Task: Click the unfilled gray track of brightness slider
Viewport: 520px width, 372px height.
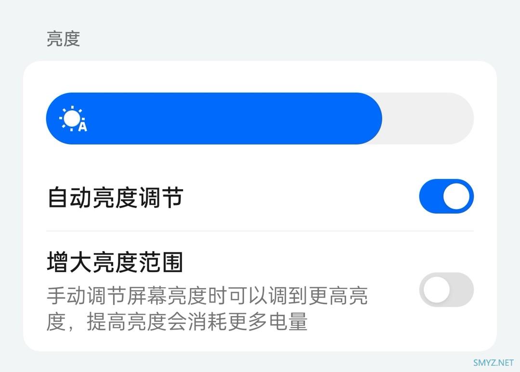Action: tap(428, 119)
